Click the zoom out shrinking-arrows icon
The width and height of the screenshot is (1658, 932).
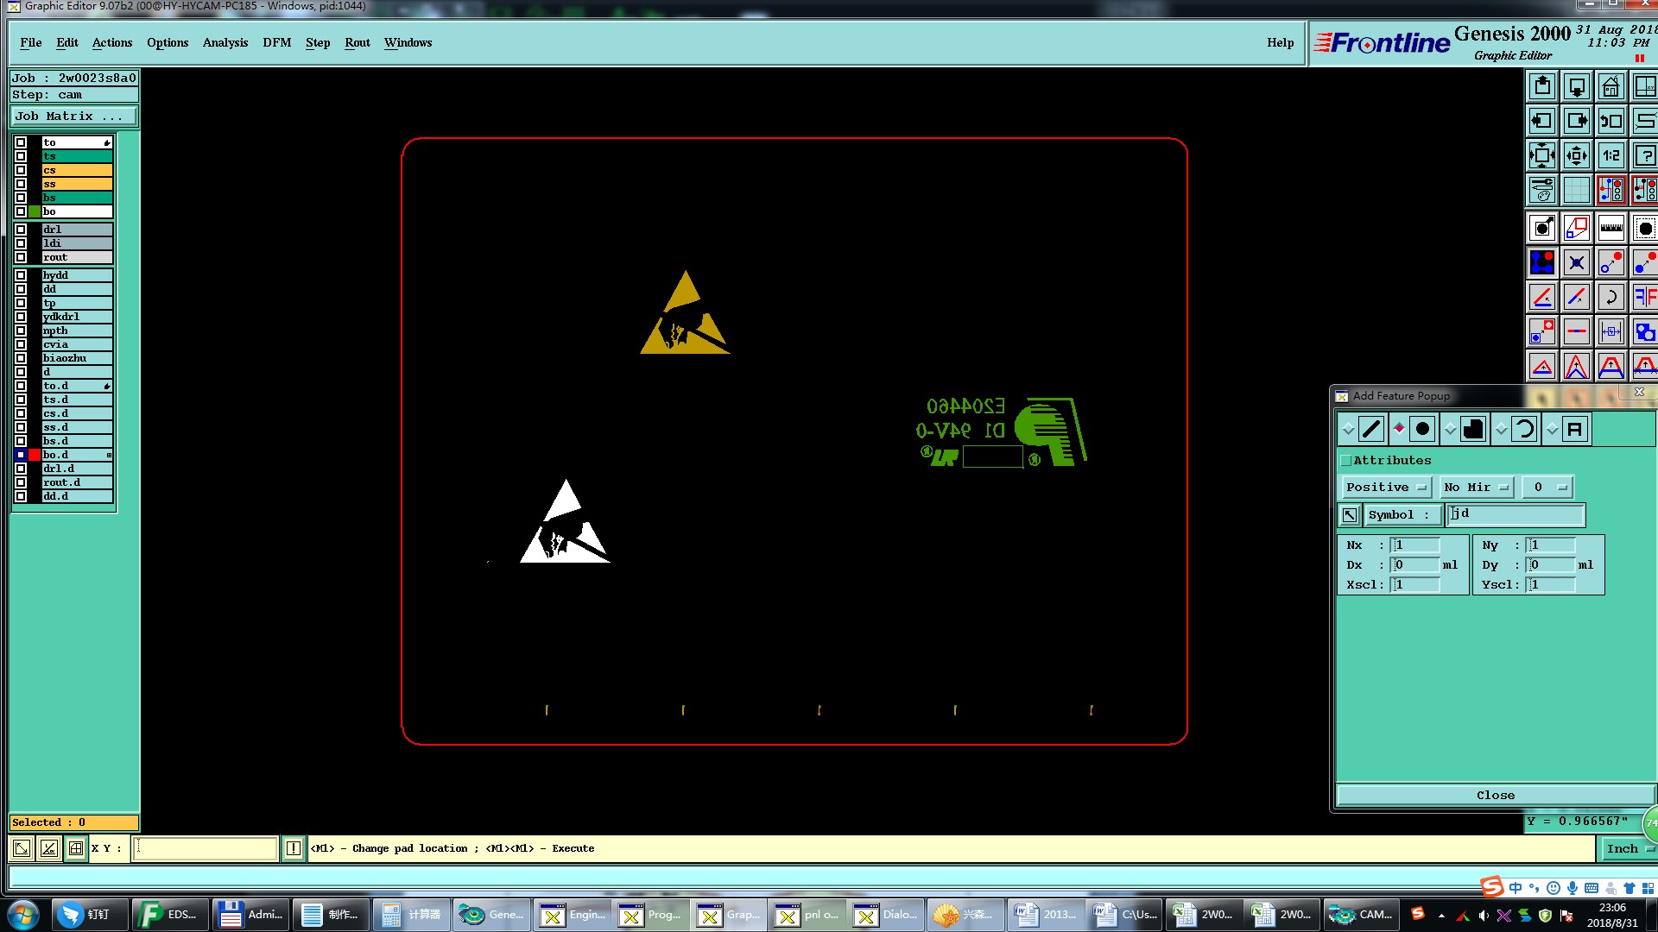[x=1577, y=155]
